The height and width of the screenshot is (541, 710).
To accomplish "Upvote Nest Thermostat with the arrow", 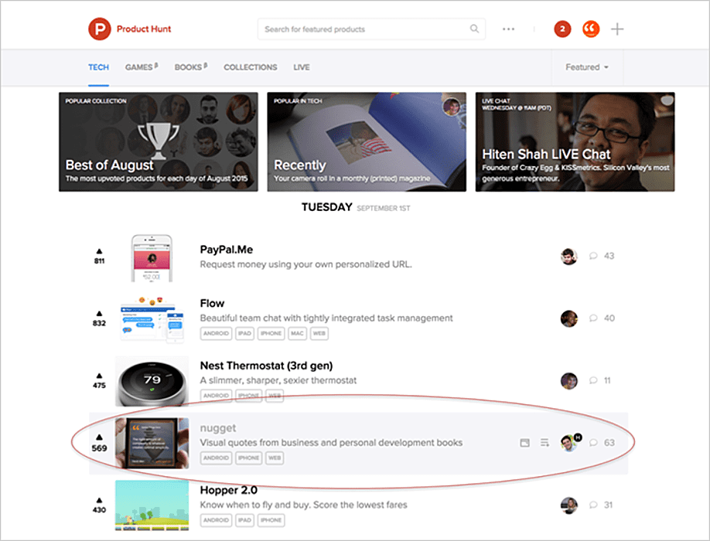I will (x=99, y=376).
